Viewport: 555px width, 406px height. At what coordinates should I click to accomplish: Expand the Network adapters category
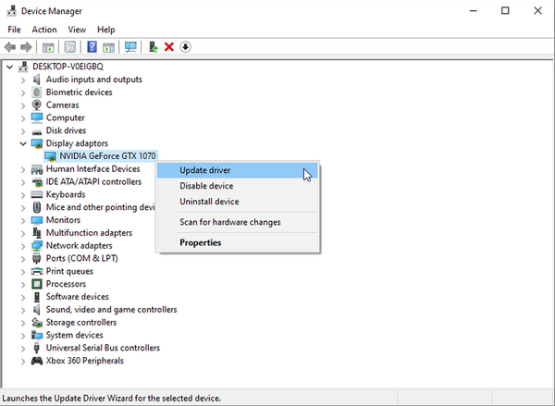[22, 246]
